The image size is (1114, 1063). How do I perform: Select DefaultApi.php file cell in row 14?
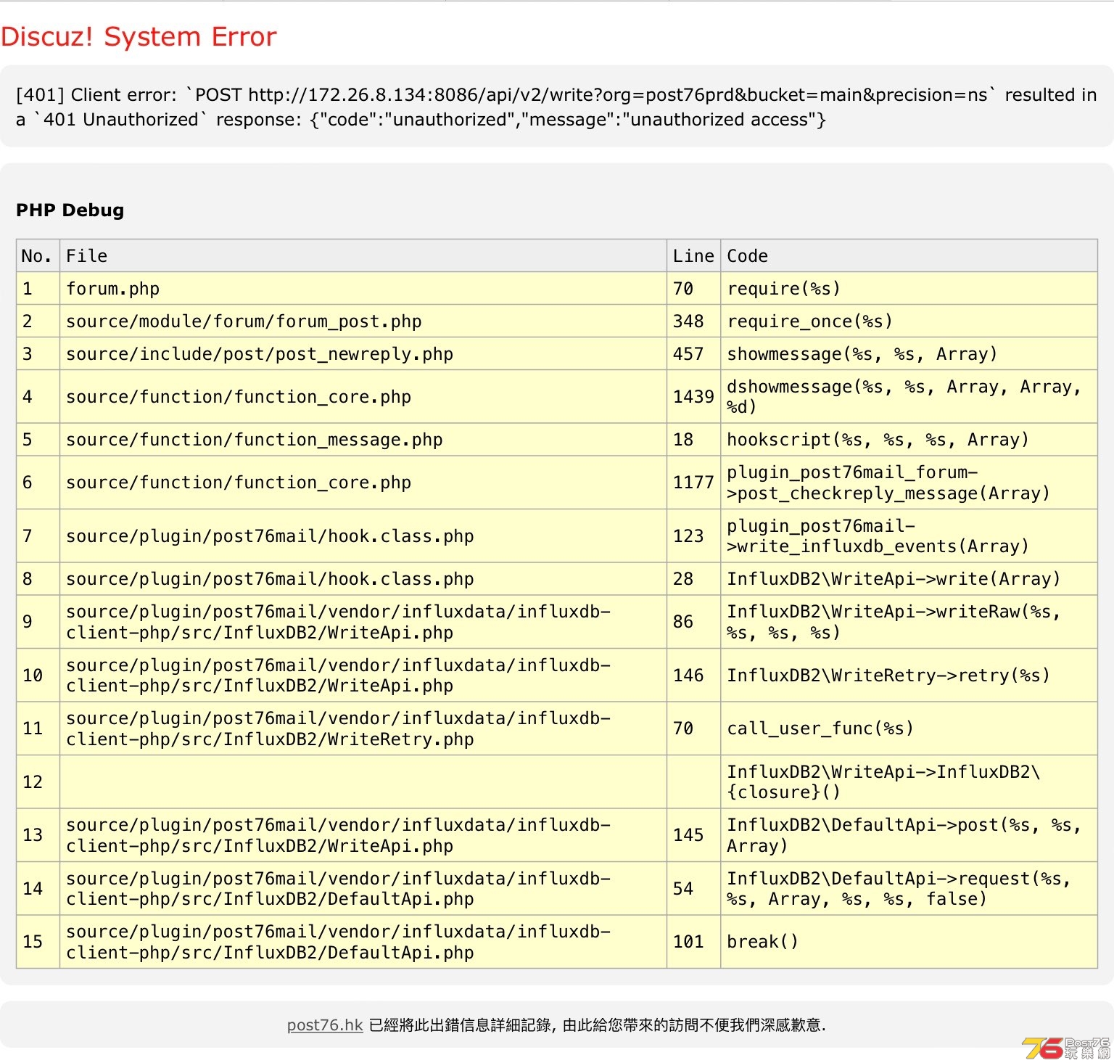363,888
